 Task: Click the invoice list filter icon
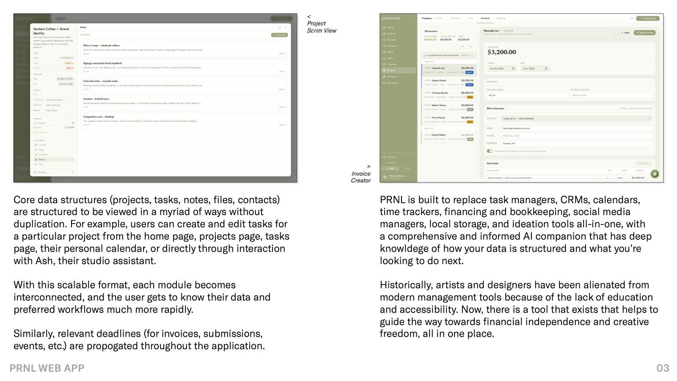(463, 47)
